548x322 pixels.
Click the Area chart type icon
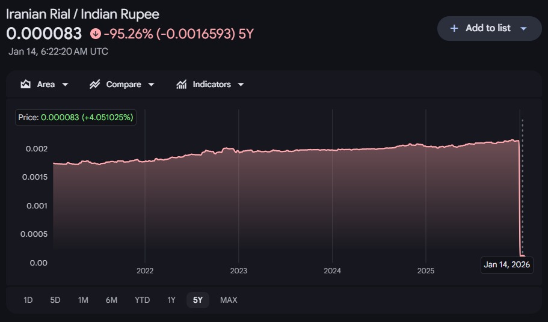[x=25, y=85]
